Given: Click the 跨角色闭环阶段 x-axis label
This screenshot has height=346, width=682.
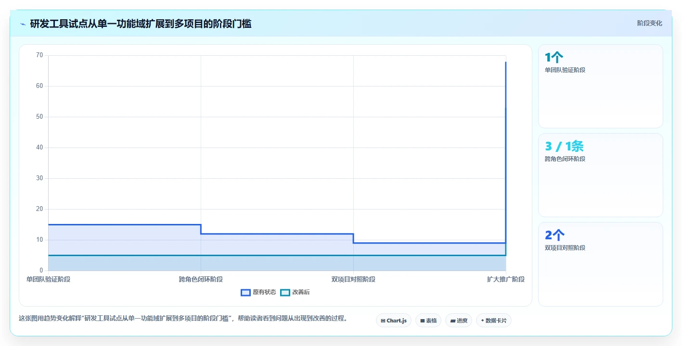Looking at the screenshot, I should [x=201, y=279].
